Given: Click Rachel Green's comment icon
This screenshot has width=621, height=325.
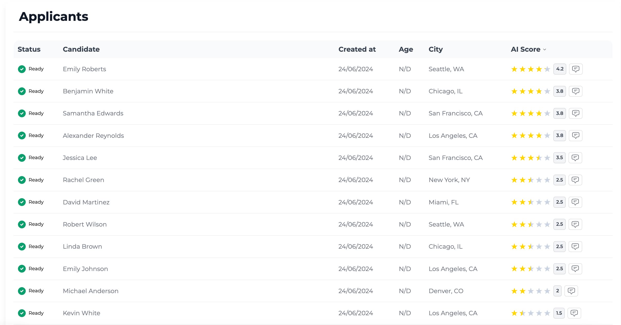Looking at the screenshot, I should click(575, 180).
